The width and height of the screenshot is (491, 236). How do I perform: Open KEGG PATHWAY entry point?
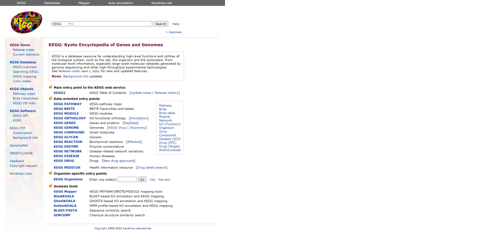point(68,104)
